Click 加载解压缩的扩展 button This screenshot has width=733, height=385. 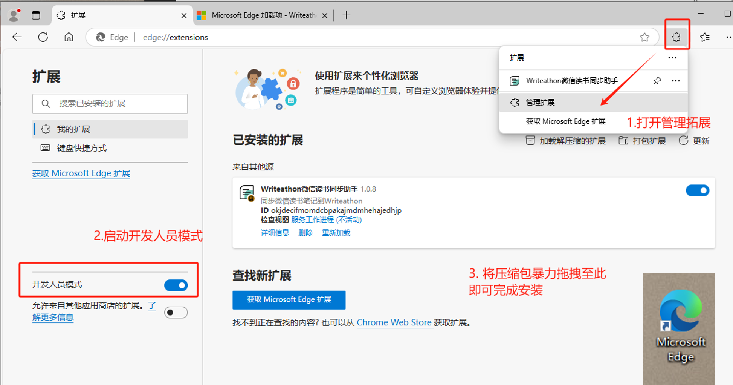[x=566, y=141]
